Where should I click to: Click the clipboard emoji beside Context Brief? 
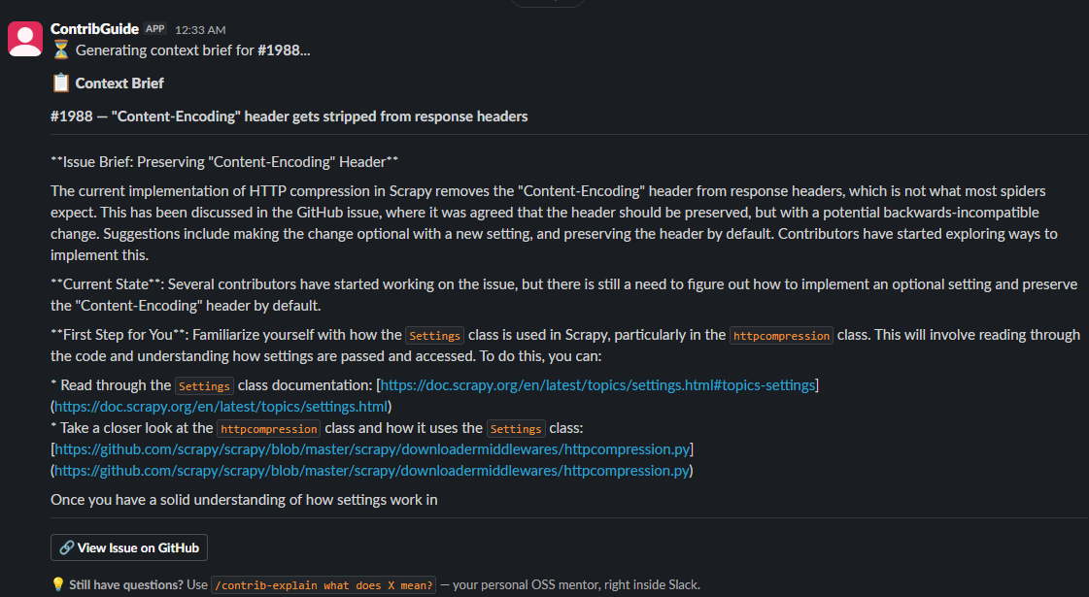click(x=60, y=83)
